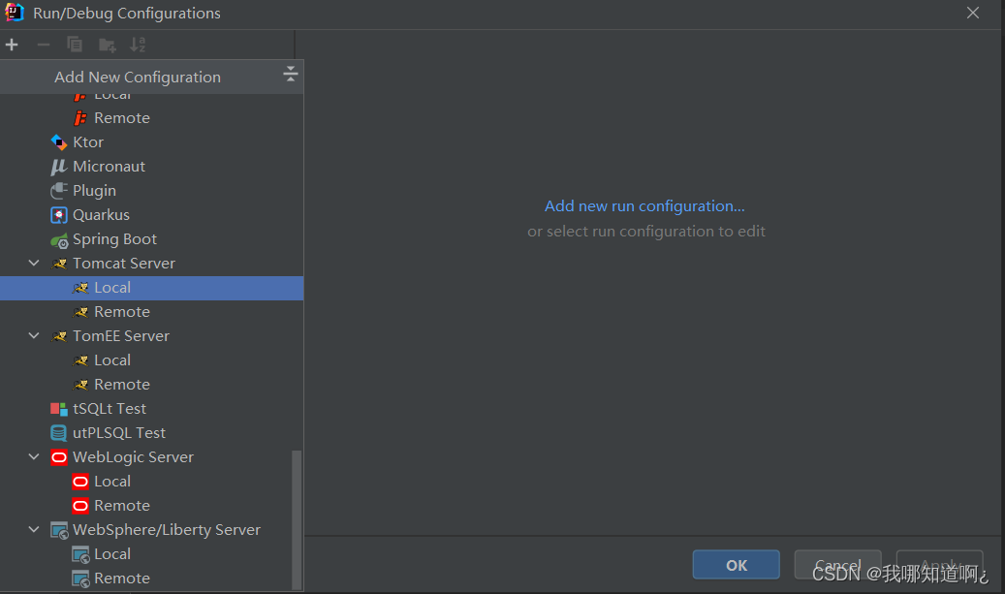Click the Micronaut mu icon
Image resolution: width=1005 pixels, height=594 pixels.
coord(59,167)
